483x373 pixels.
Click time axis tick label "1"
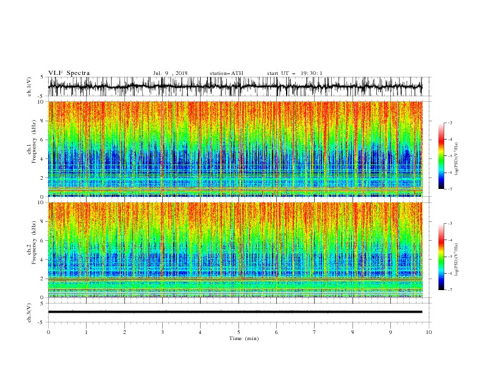click(87, 332)
